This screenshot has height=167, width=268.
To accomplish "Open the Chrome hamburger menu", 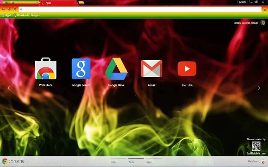I will point(265,9).
